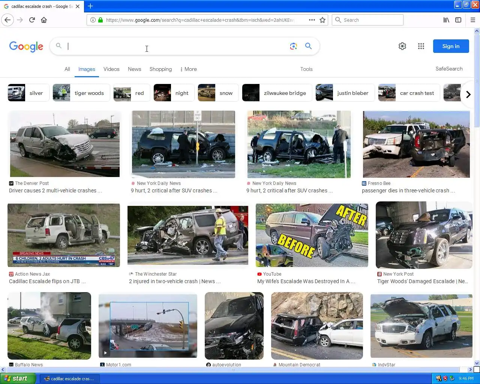Click the green padlock security icon
Viewport: 480px width, 384px height.
(x=100, y=20)
